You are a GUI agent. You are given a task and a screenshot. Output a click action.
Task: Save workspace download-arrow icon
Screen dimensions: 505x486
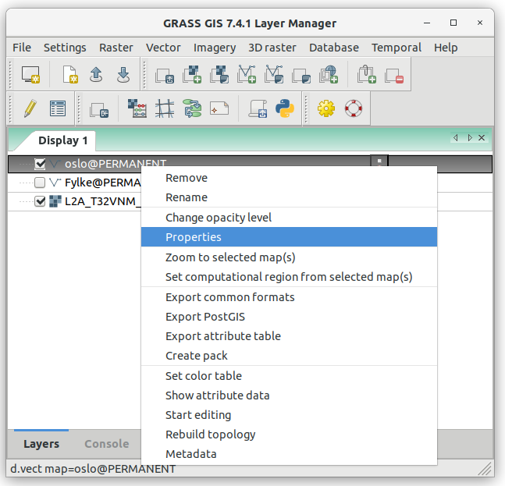[123, 75]
